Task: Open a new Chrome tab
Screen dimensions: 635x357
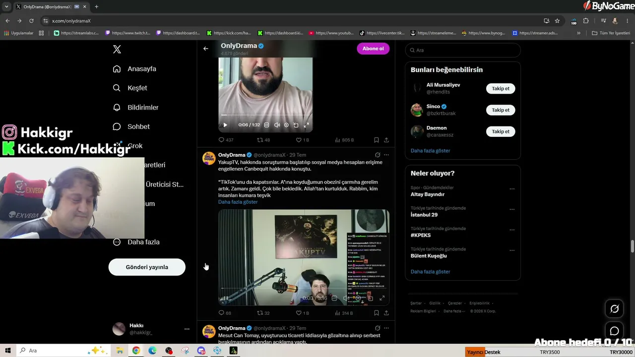Action: 96,6
